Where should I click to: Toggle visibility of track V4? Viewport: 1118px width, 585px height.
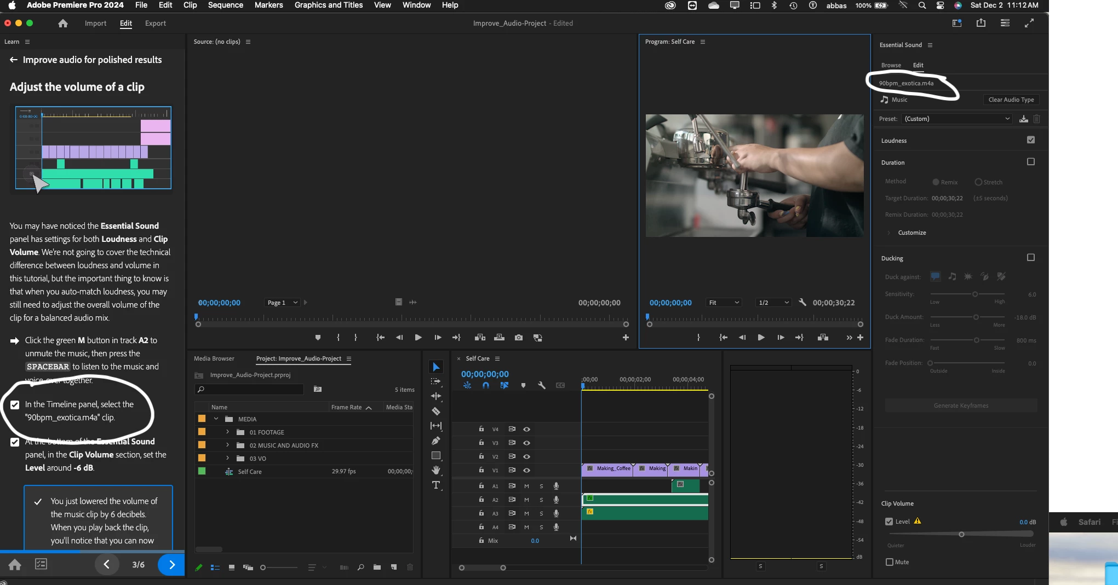click(x=526, y=429)
